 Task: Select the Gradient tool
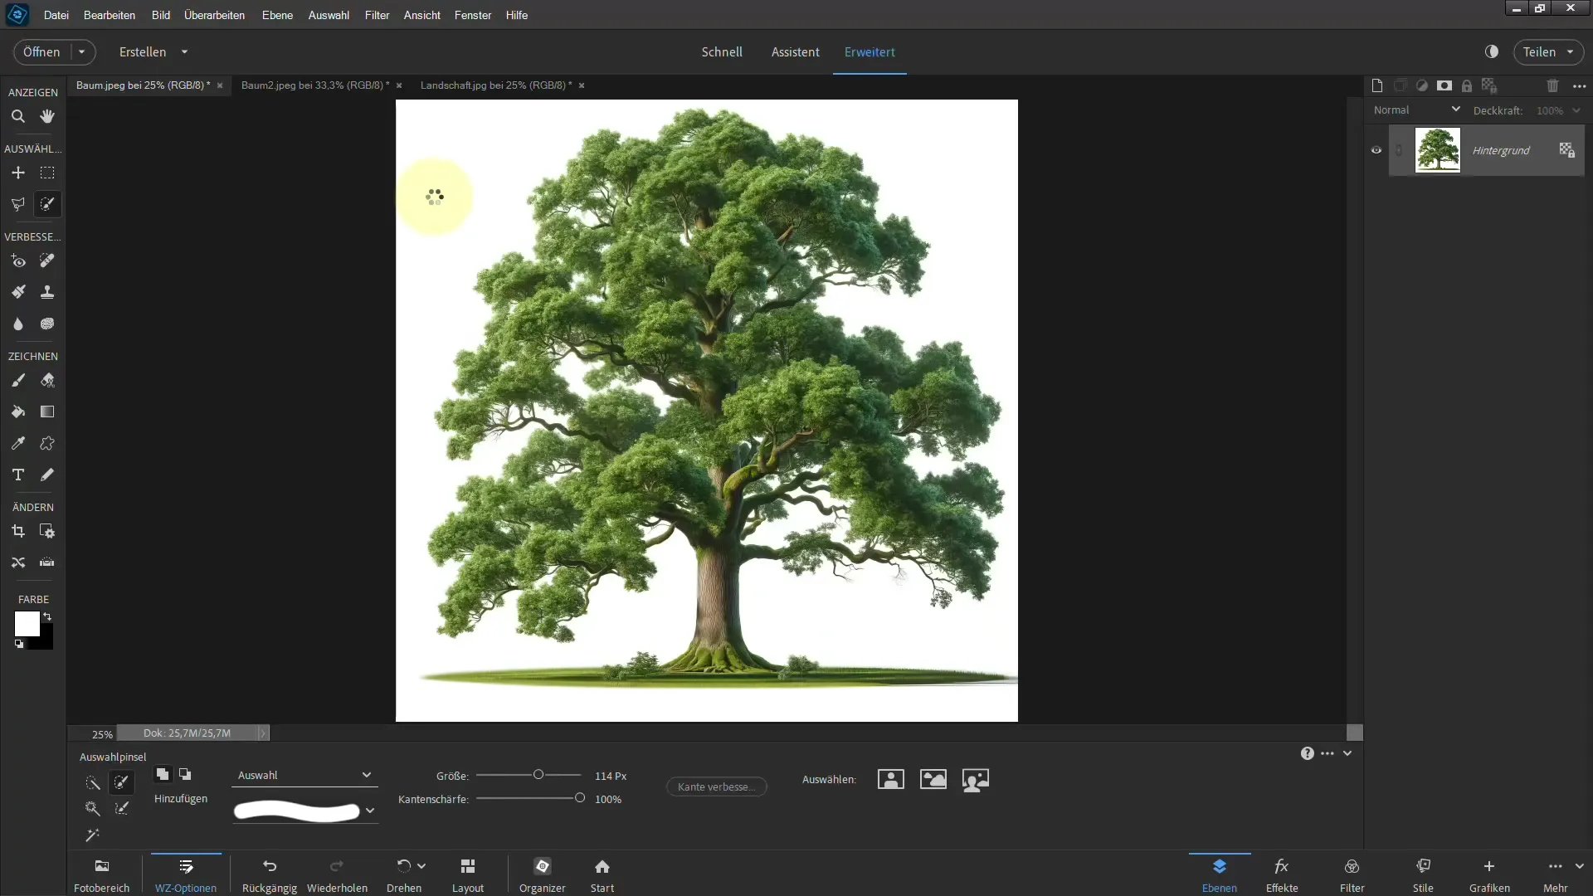point(47,411)
